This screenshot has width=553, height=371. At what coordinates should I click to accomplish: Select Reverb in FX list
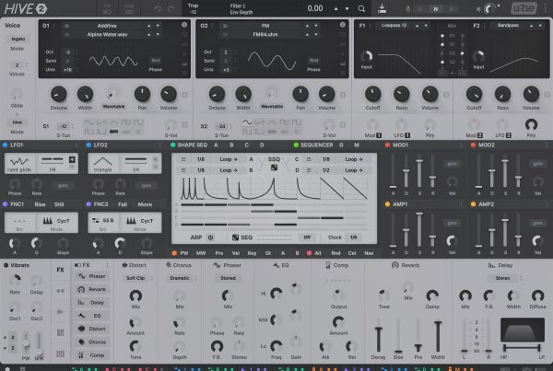click(91, 289)
